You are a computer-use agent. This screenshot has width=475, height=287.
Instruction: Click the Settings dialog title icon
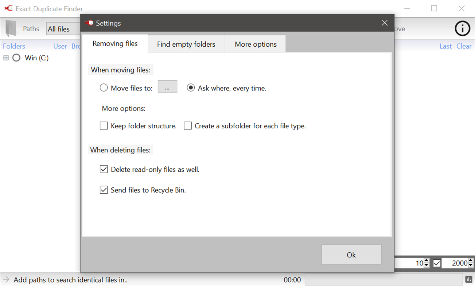click(89, 23)
